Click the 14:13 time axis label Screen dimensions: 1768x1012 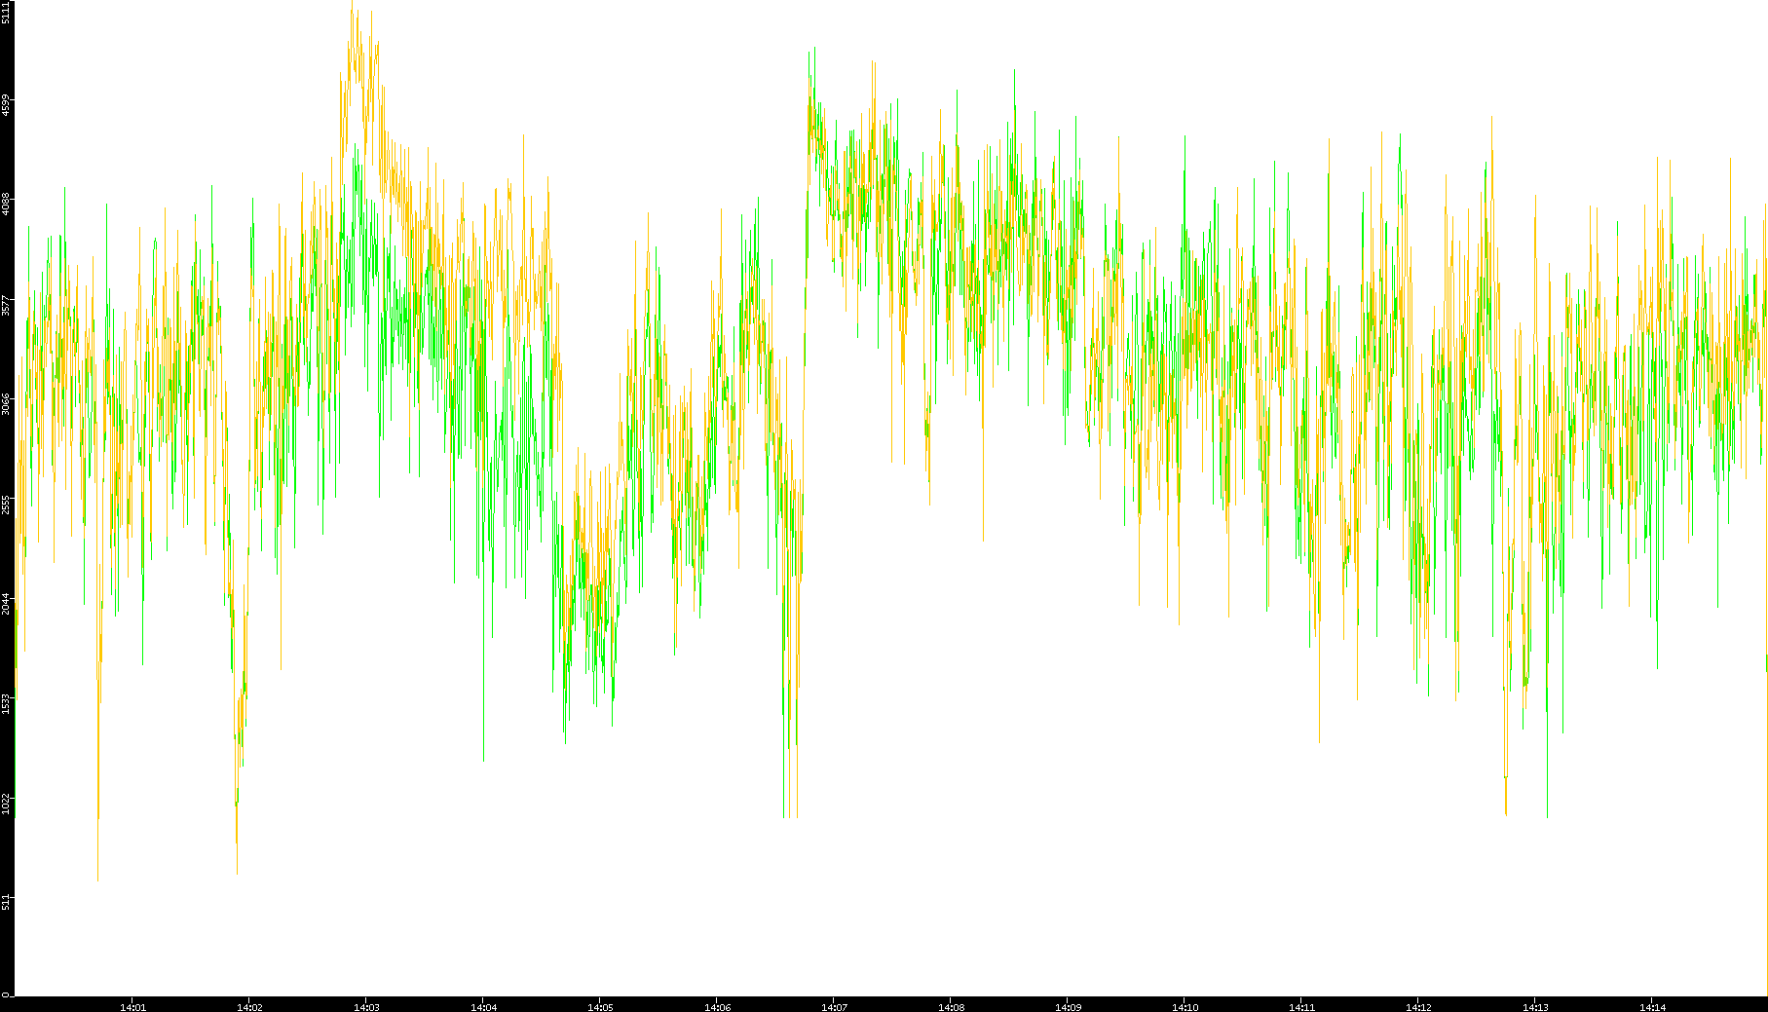(x=1535, y=1007)
